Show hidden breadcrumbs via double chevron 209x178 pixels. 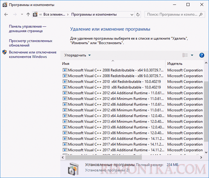point(40,14)
